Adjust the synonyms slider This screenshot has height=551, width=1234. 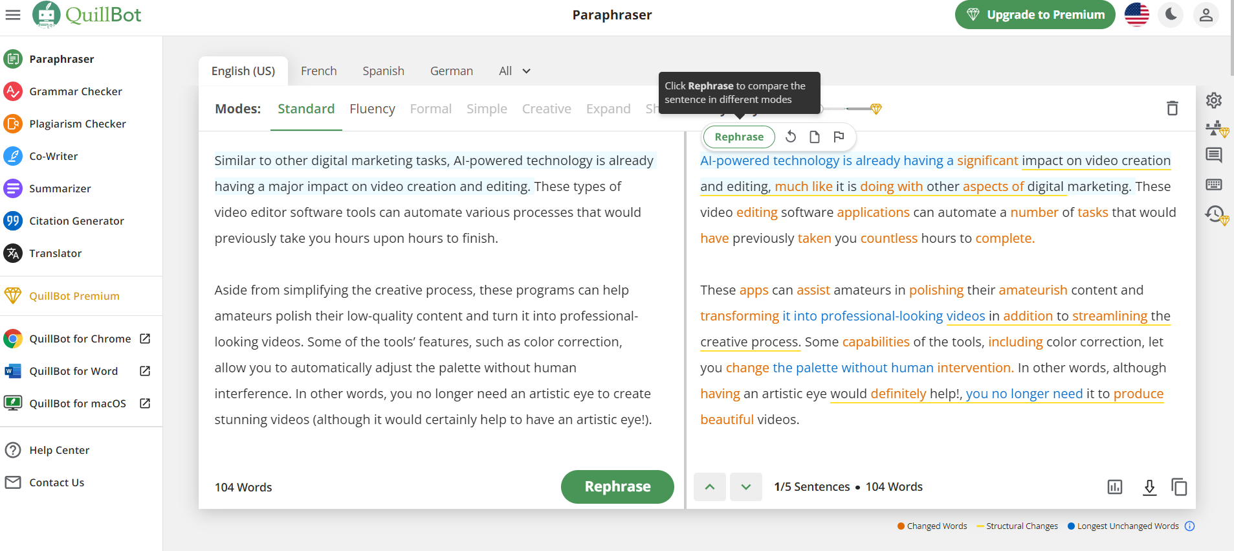pyautogui.click(x=848, y=109)
